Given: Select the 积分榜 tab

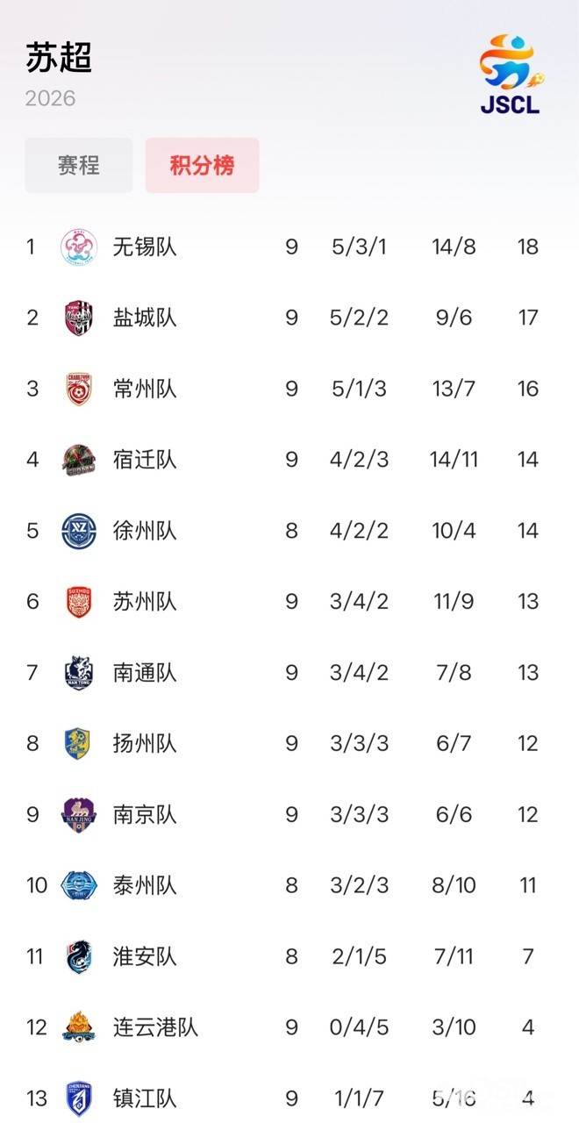Looking at the screenshot, I should pos(202,165).
